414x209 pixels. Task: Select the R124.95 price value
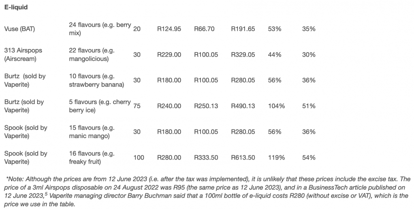[x=169, y=29]
